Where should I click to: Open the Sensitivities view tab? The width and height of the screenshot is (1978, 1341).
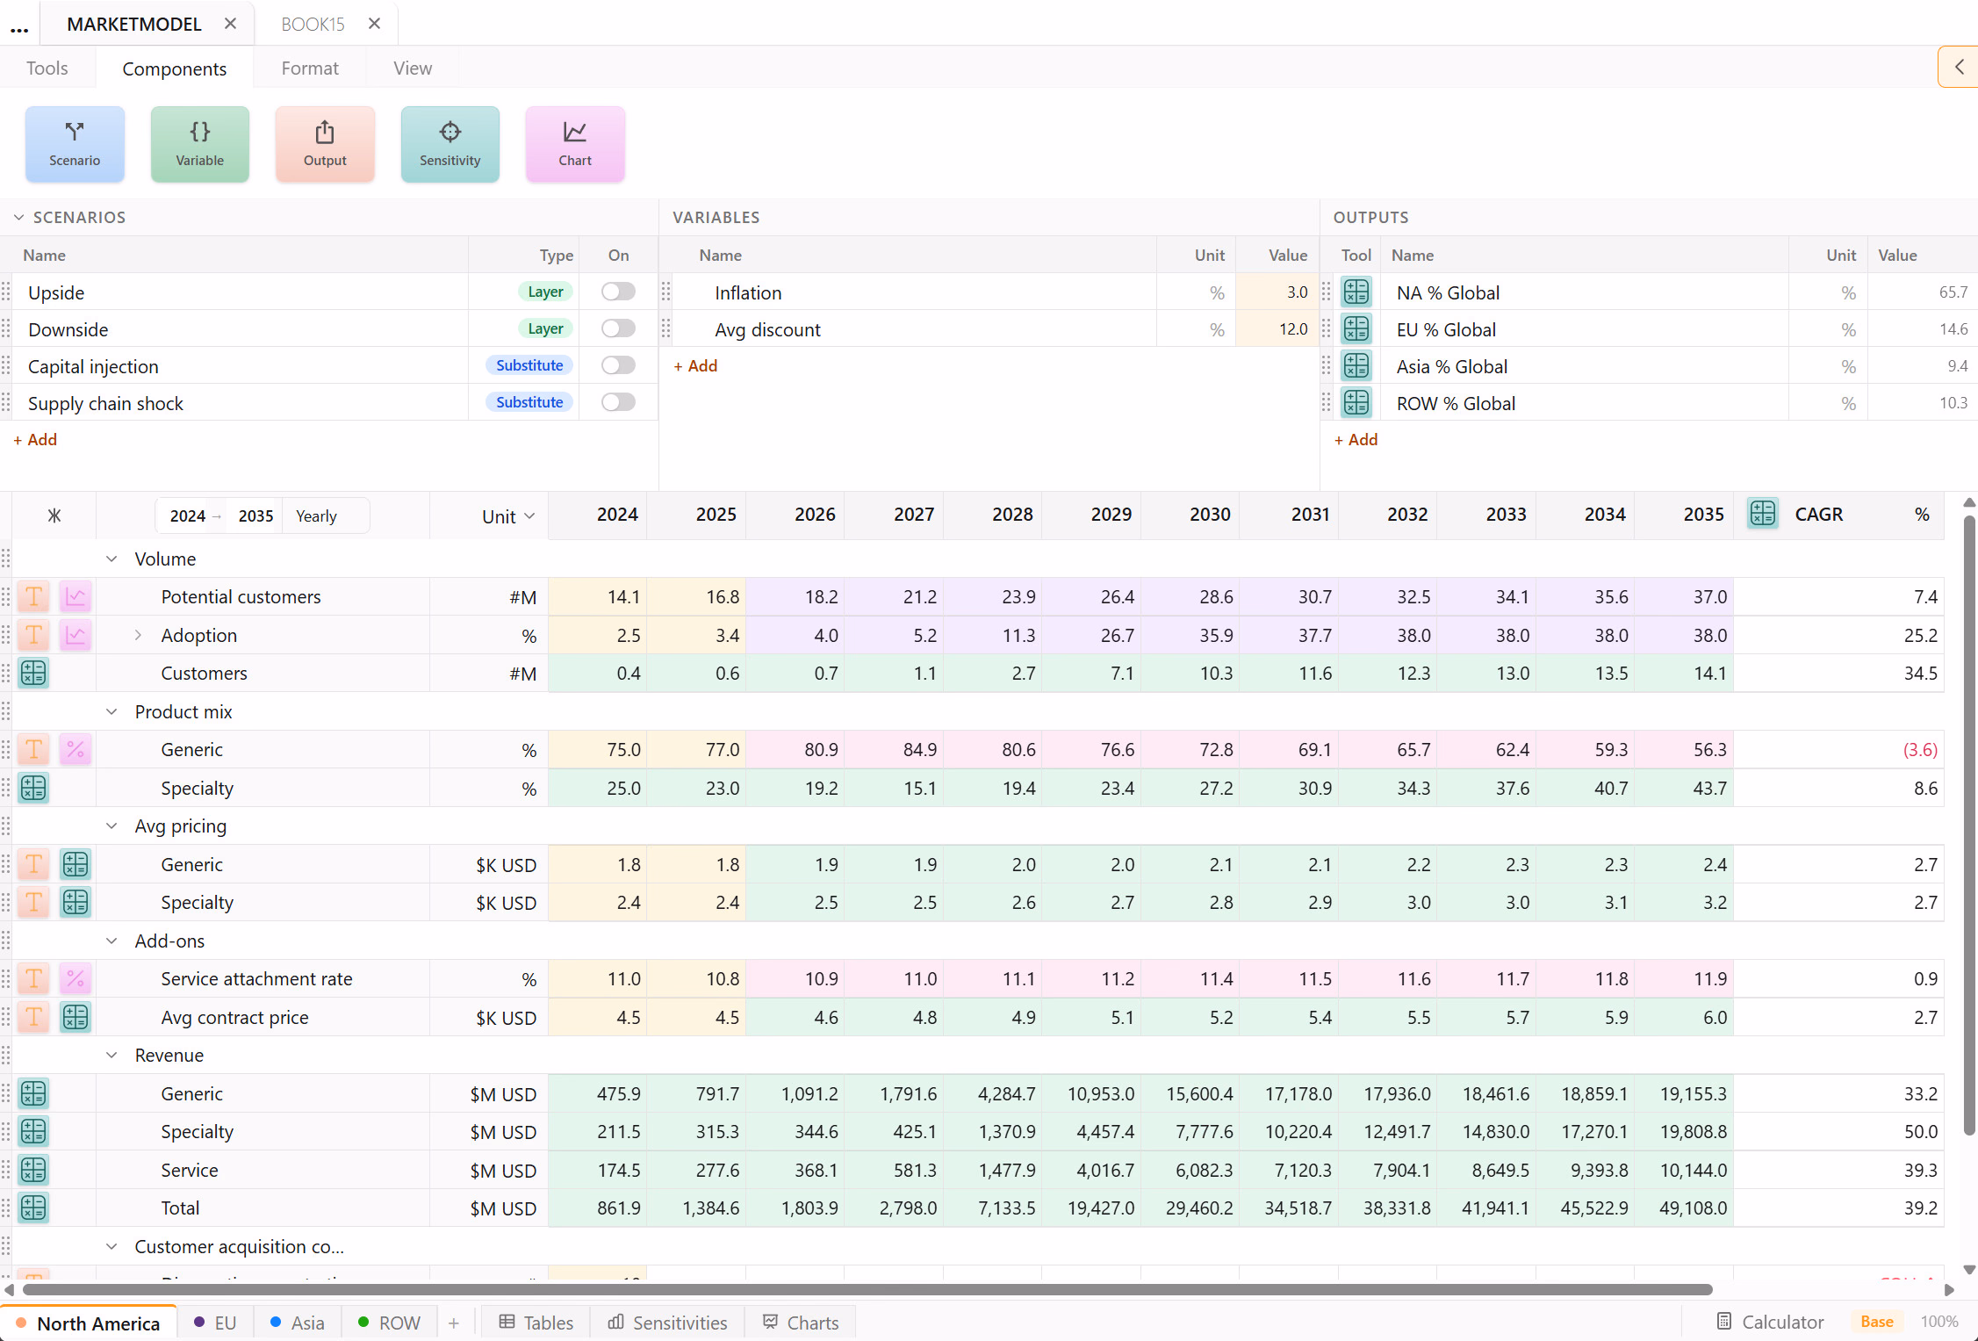[x=668, y=1323]
